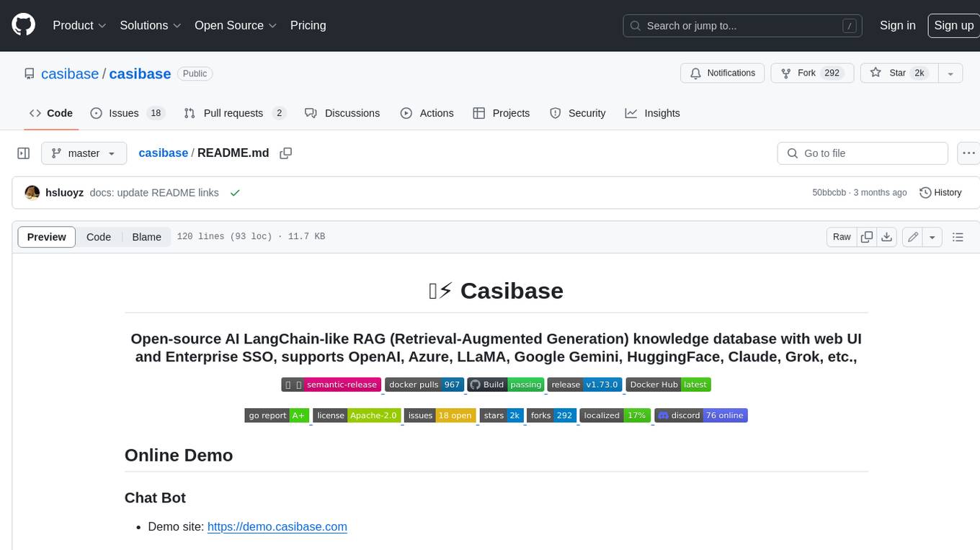Select the Code view
The width and height of the screenshot is (980, 550).
coord(99,237)
